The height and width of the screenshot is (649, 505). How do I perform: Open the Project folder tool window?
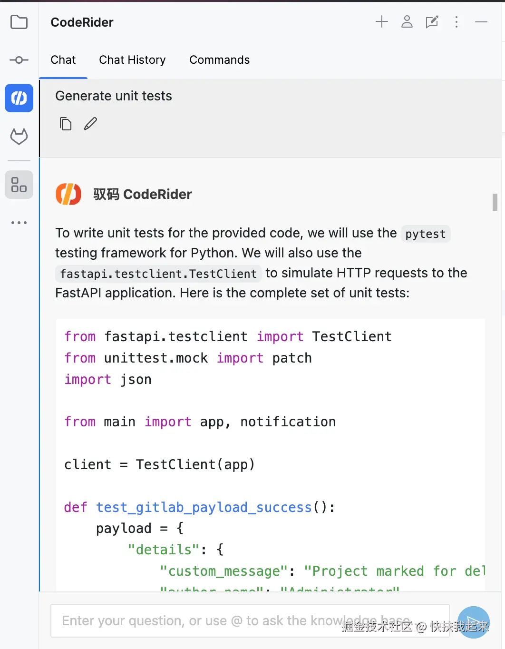[x=19, y=22]
